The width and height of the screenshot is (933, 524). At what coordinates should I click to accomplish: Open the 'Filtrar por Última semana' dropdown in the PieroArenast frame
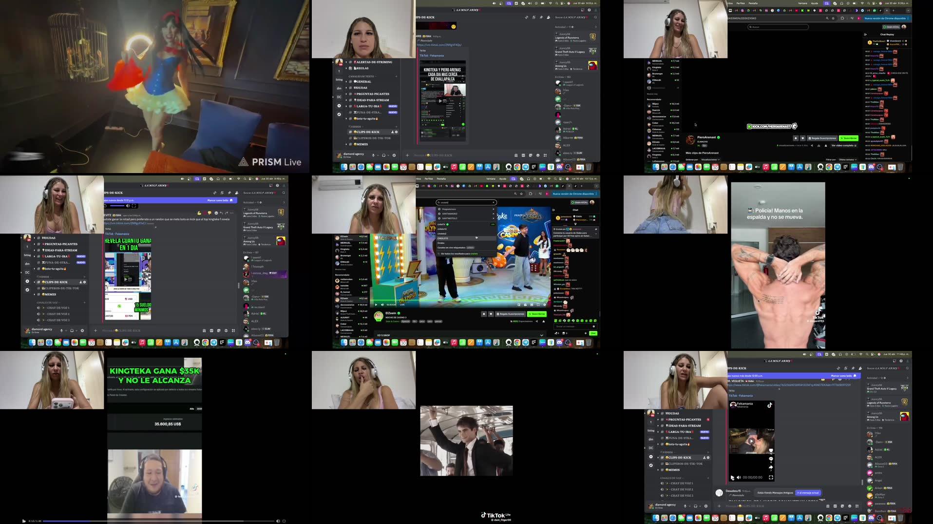pyautogui.click(x=848, y=159)
